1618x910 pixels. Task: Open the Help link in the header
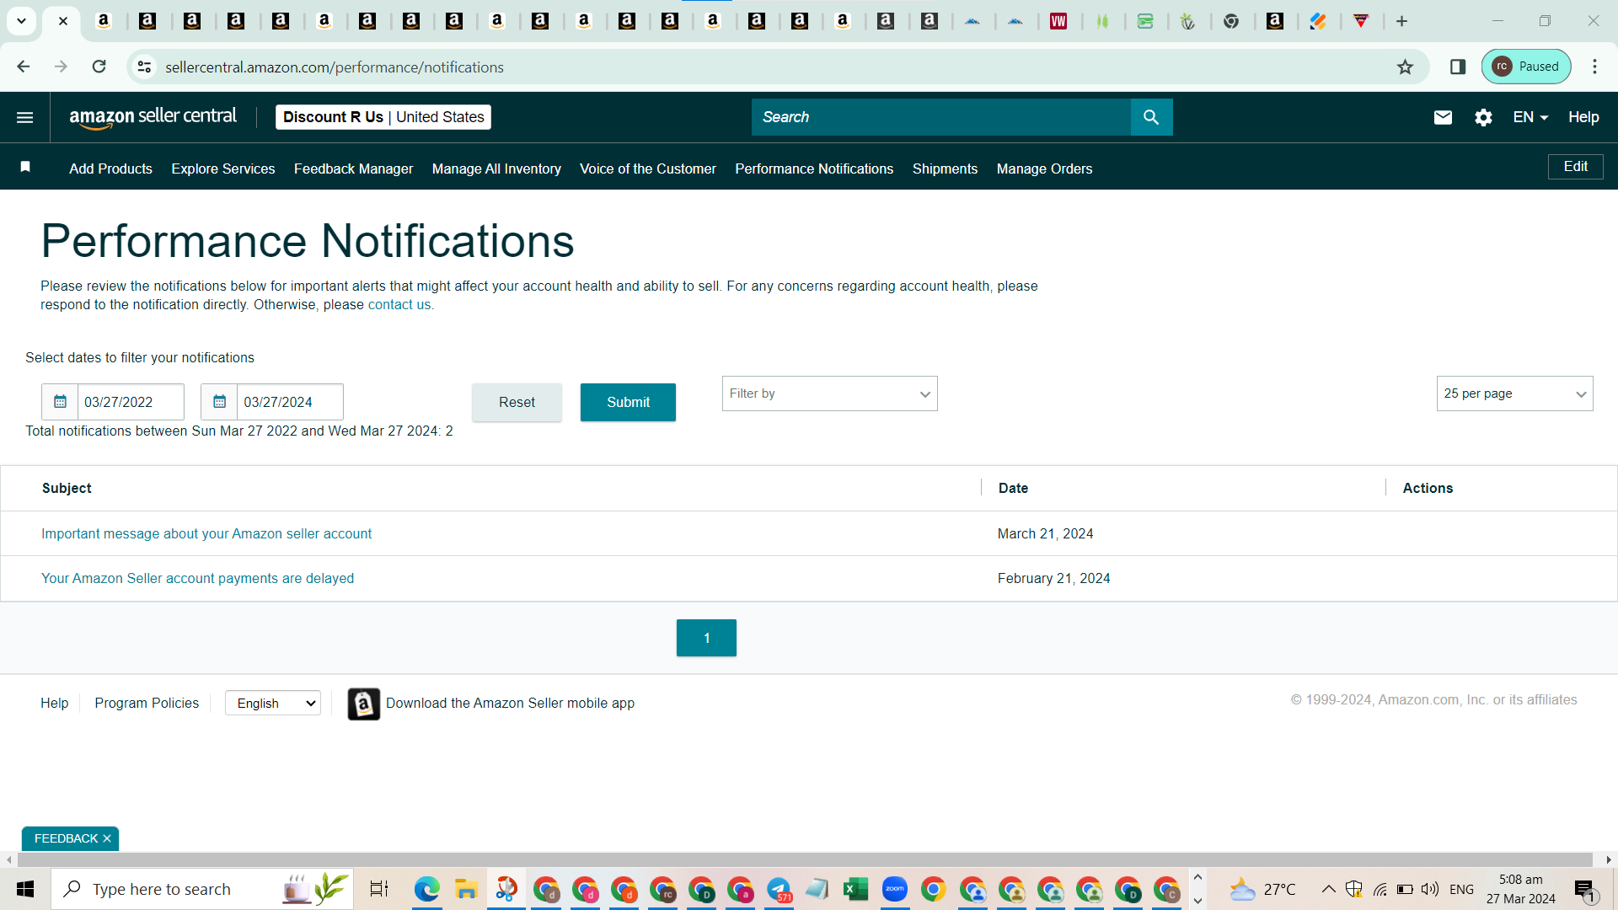pyautogui.click(x=1583, y=117)
